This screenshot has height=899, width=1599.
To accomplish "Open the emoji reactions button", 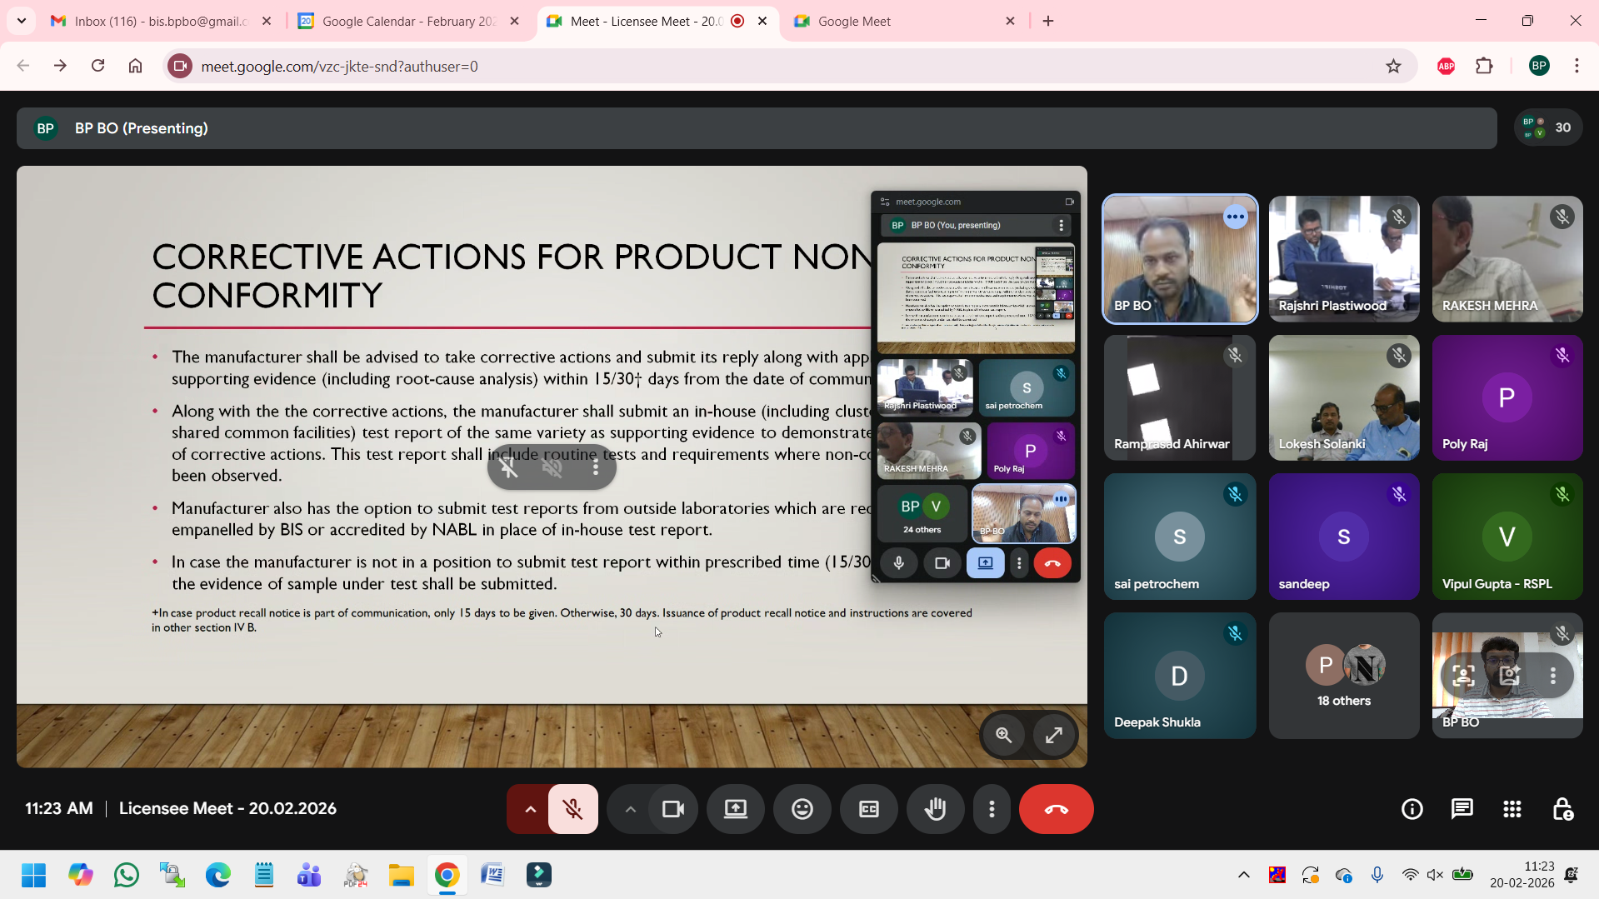I will 802,809.
